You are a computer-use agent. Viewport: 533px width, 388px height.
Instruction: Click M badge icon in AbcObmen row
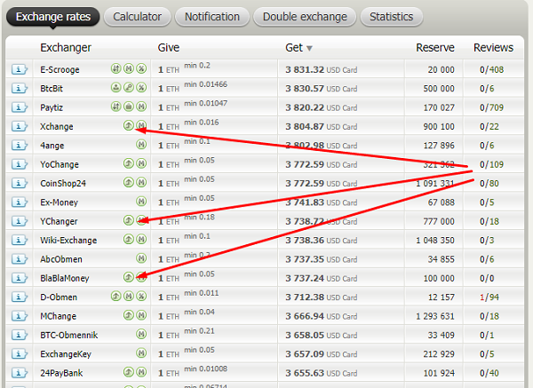[141, 258]
